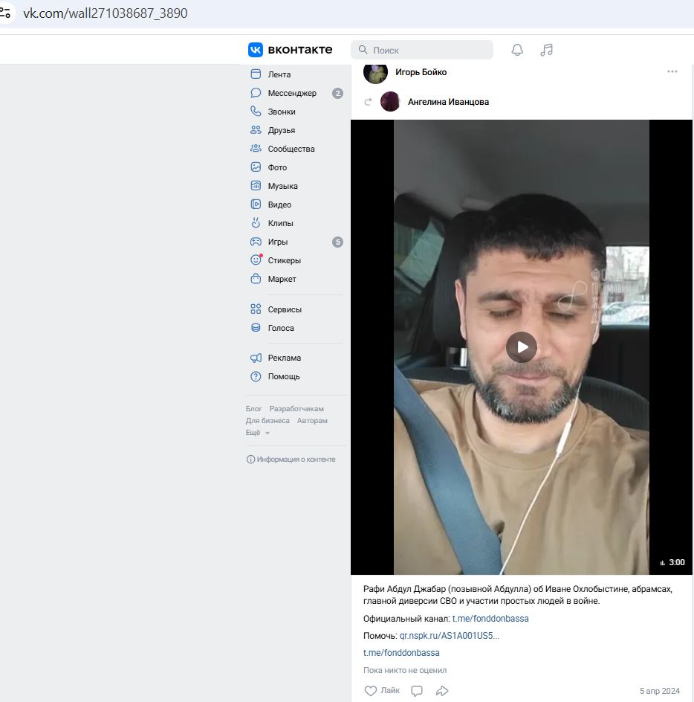Open Игорь Бойко profile link
694x702 pixels.
pyautogui.click(x=421, y=72)
